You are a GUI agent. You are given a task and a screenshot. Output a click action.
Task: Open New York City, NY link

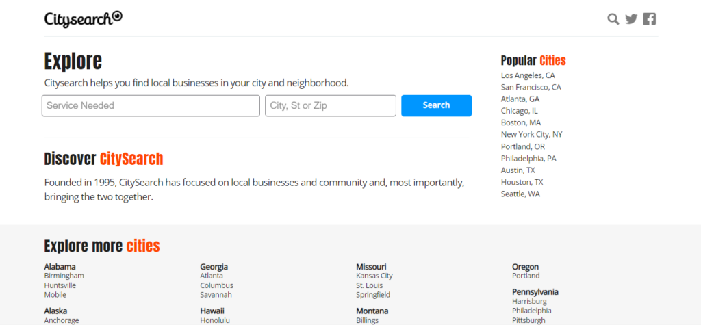click(532, 135)
